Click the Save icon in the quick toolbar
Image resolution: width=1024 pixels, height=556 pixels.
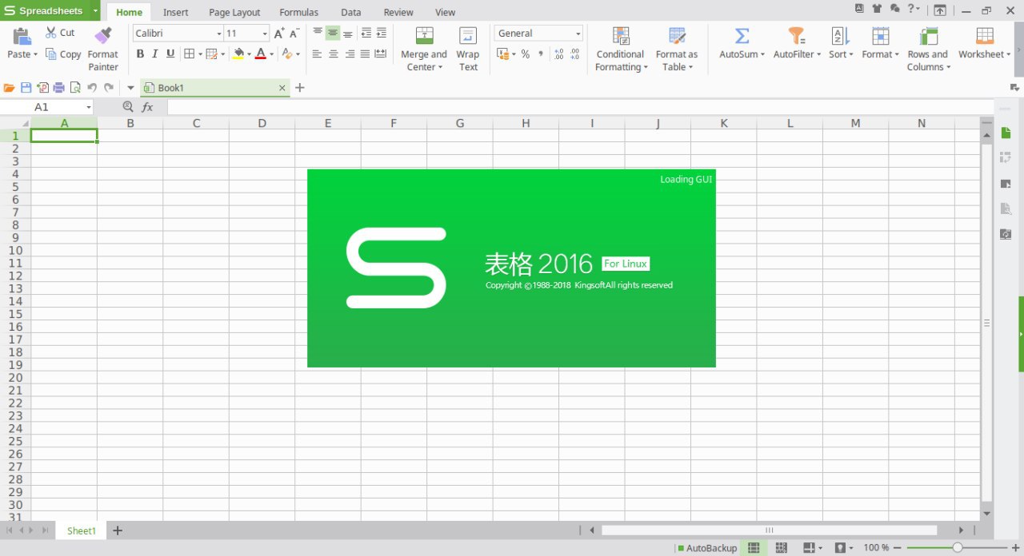click(26, 88)
